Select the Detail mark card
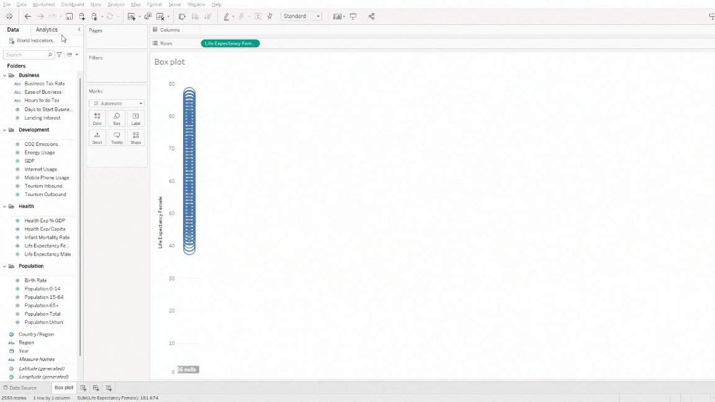The height and width of the screenshot is (402, 715). pyautogui.click(x=97, y=137)
